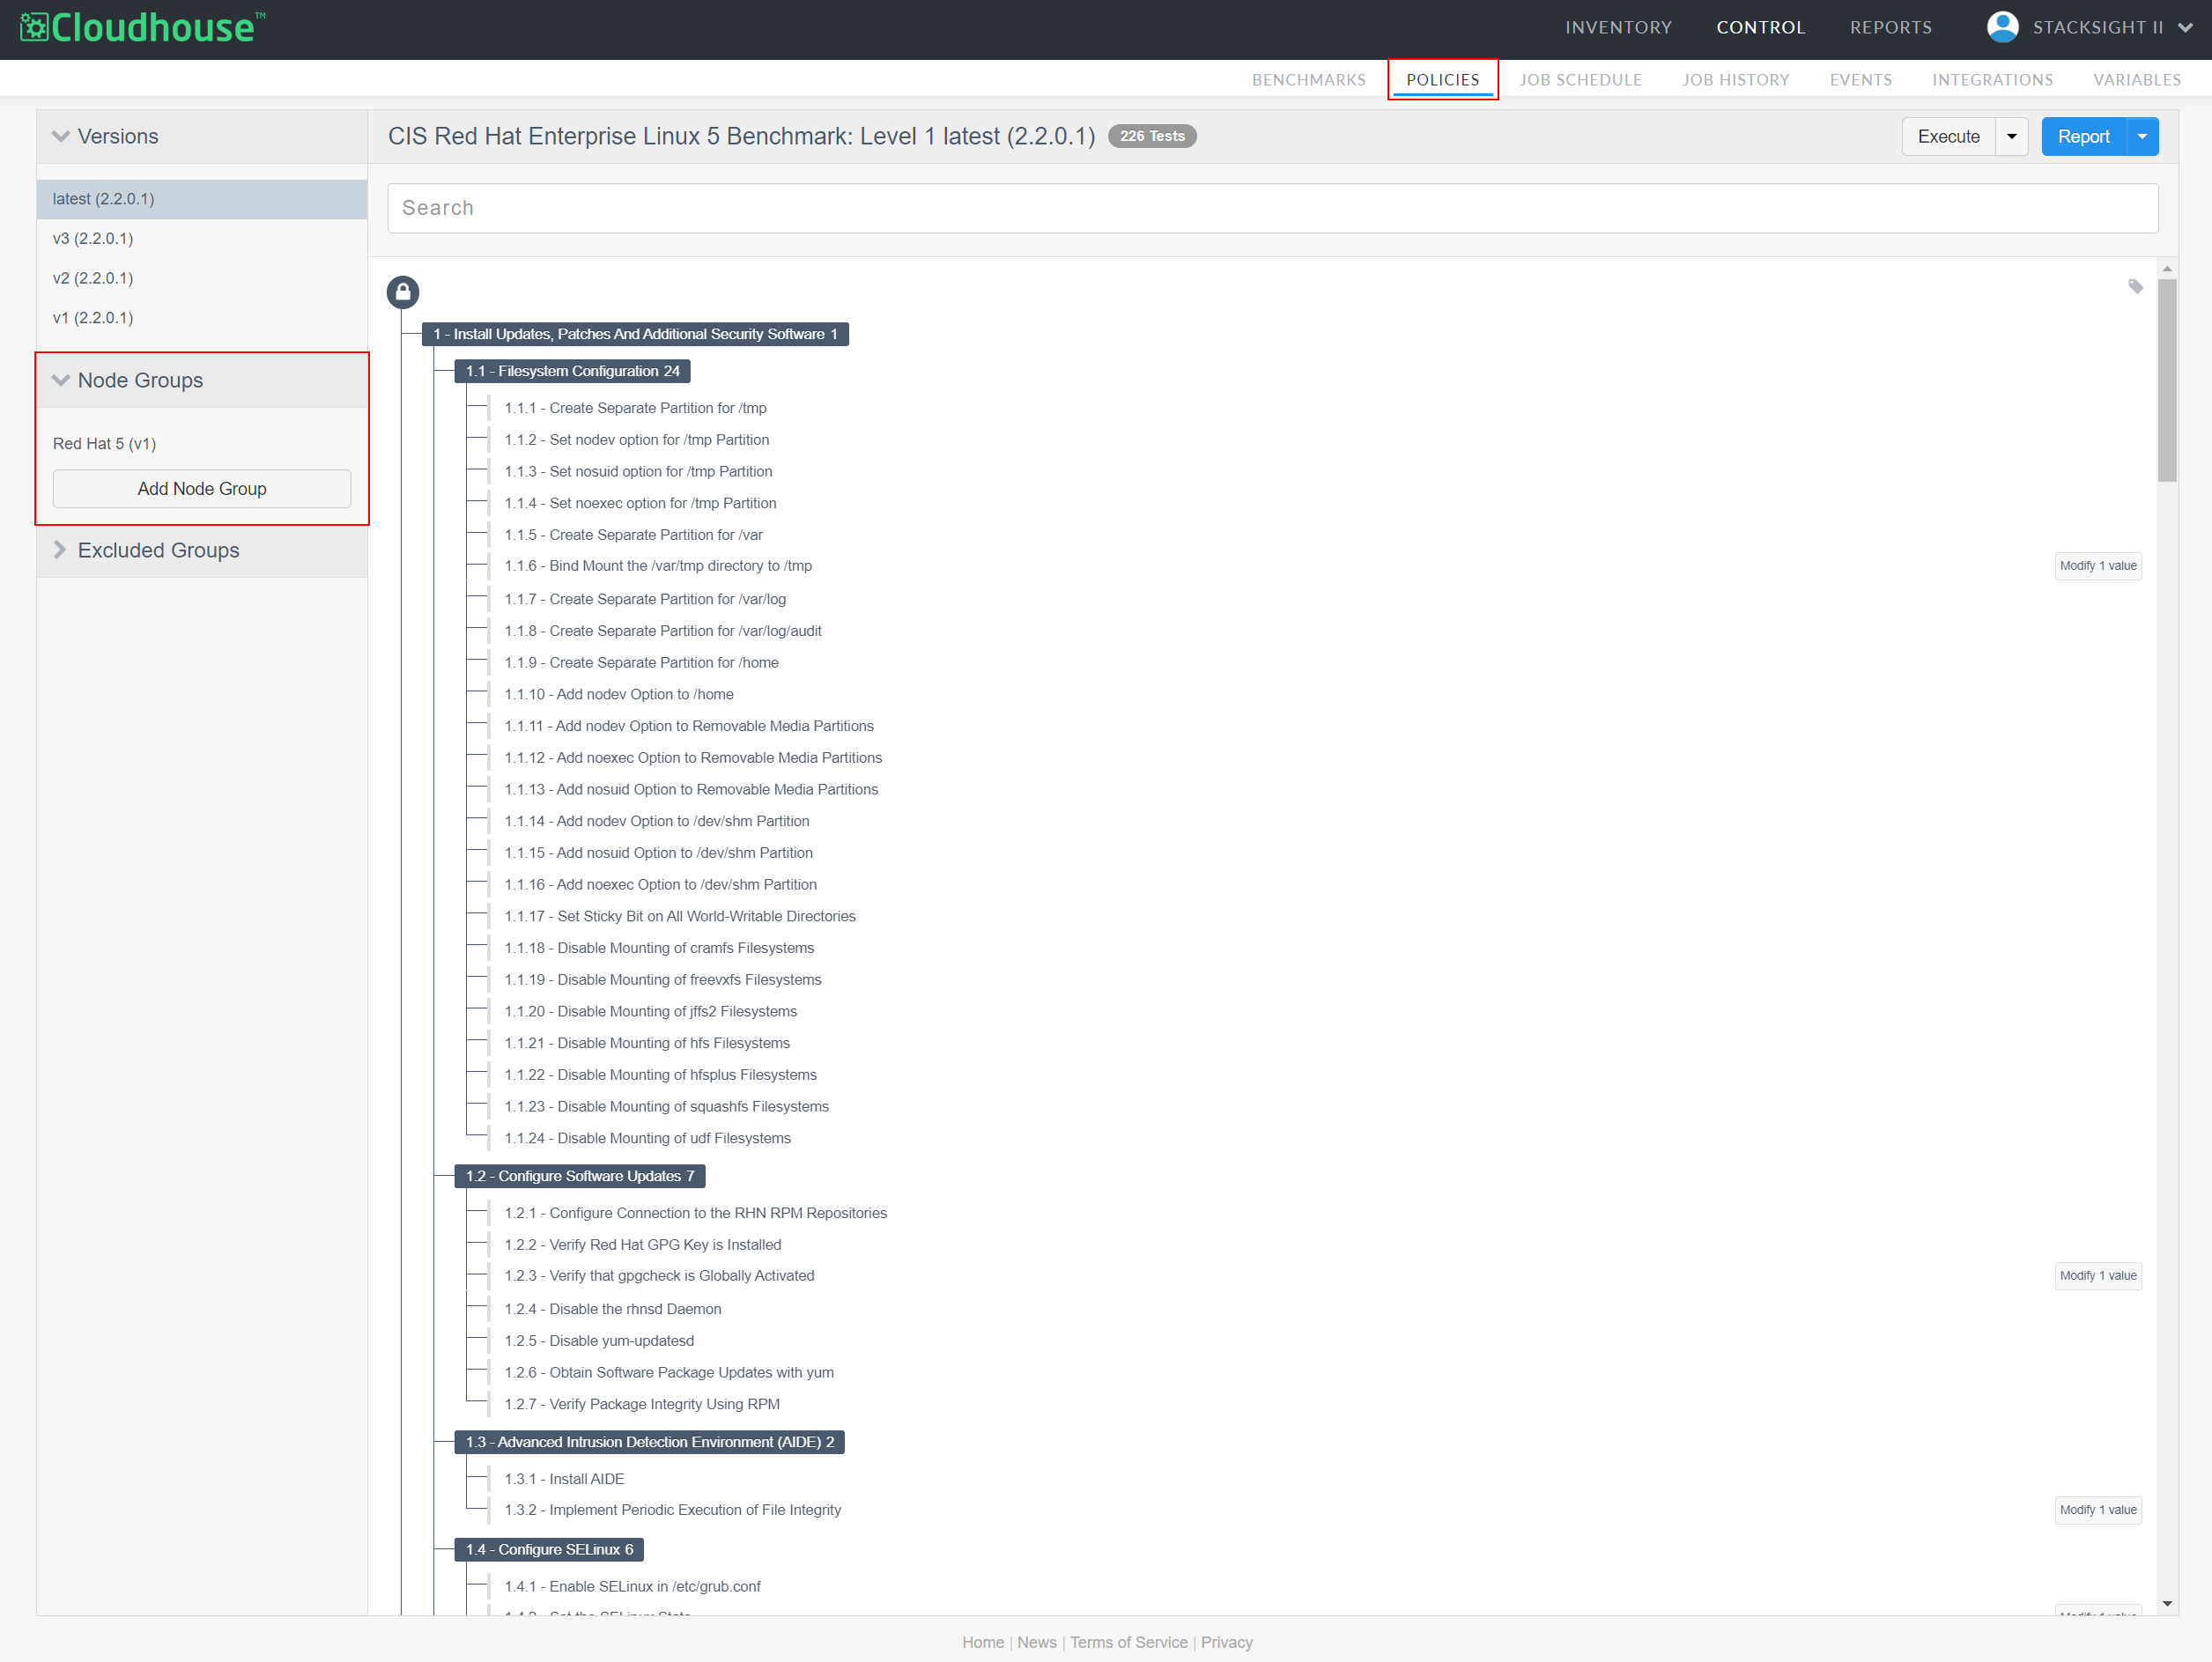
Task: Open the Report dropdown arrow
Action: point(2142,137)
